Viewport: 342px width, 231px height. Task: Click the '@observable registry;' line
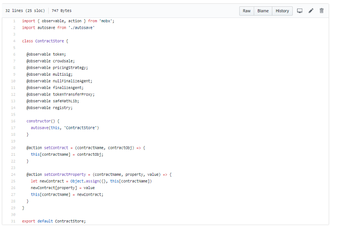click(49, 108)
